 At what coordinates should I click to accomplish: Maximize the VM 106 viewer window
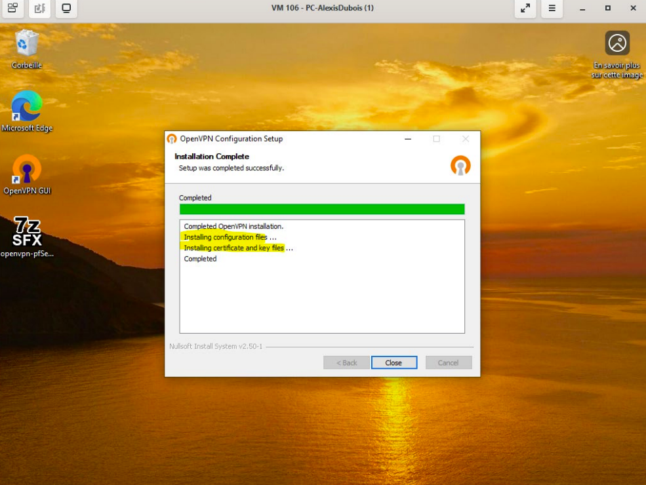pos(608,9)
